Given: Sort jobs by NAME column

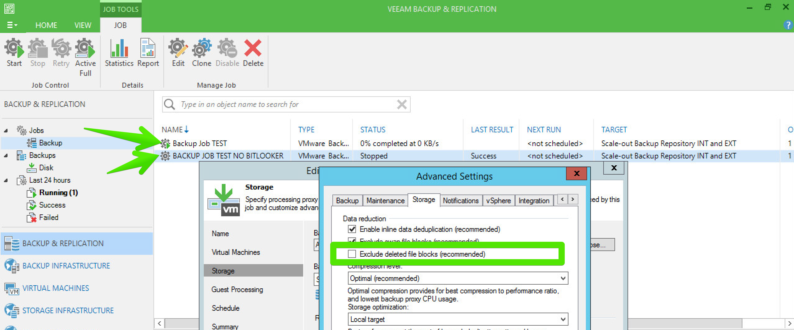Looking at the screenshot, I should [x=175, y=130].
